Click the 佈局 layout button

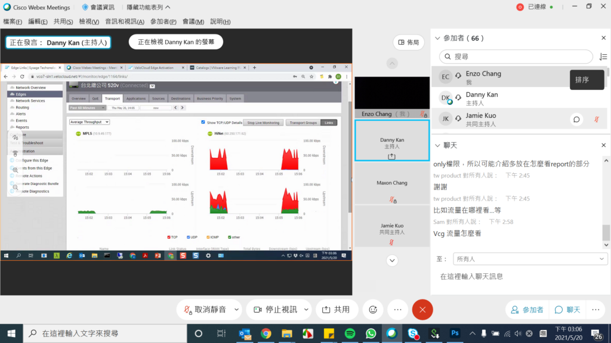408,42
